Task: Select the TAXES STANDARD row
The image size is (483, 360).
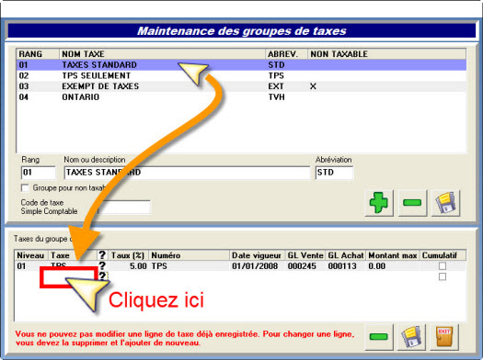Action: coord(241,65)
